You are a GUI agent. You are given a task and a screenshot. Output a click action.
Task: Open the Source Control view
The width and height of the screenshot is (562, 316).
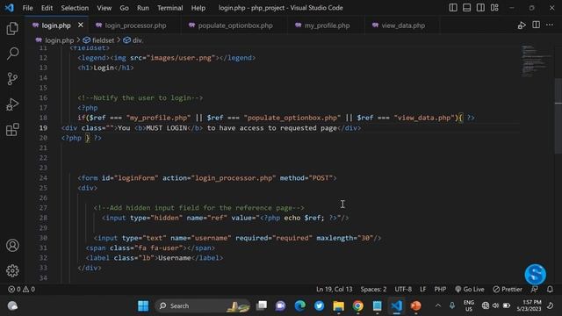point(12,79)
